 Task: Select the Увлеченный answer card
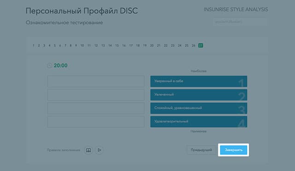199,95
